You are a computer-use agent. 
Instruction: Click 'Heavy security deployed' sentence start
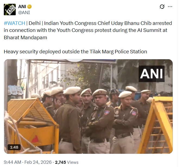click(32, 51)
